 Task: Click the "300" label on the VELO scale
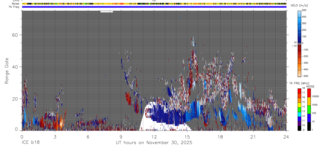(304, 23)
